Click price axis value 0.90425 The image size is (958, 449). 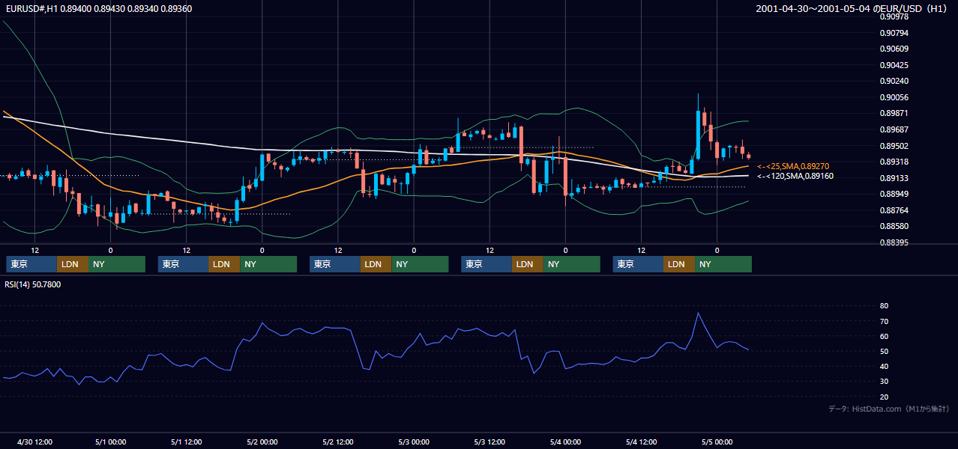(x=894, y=65)
